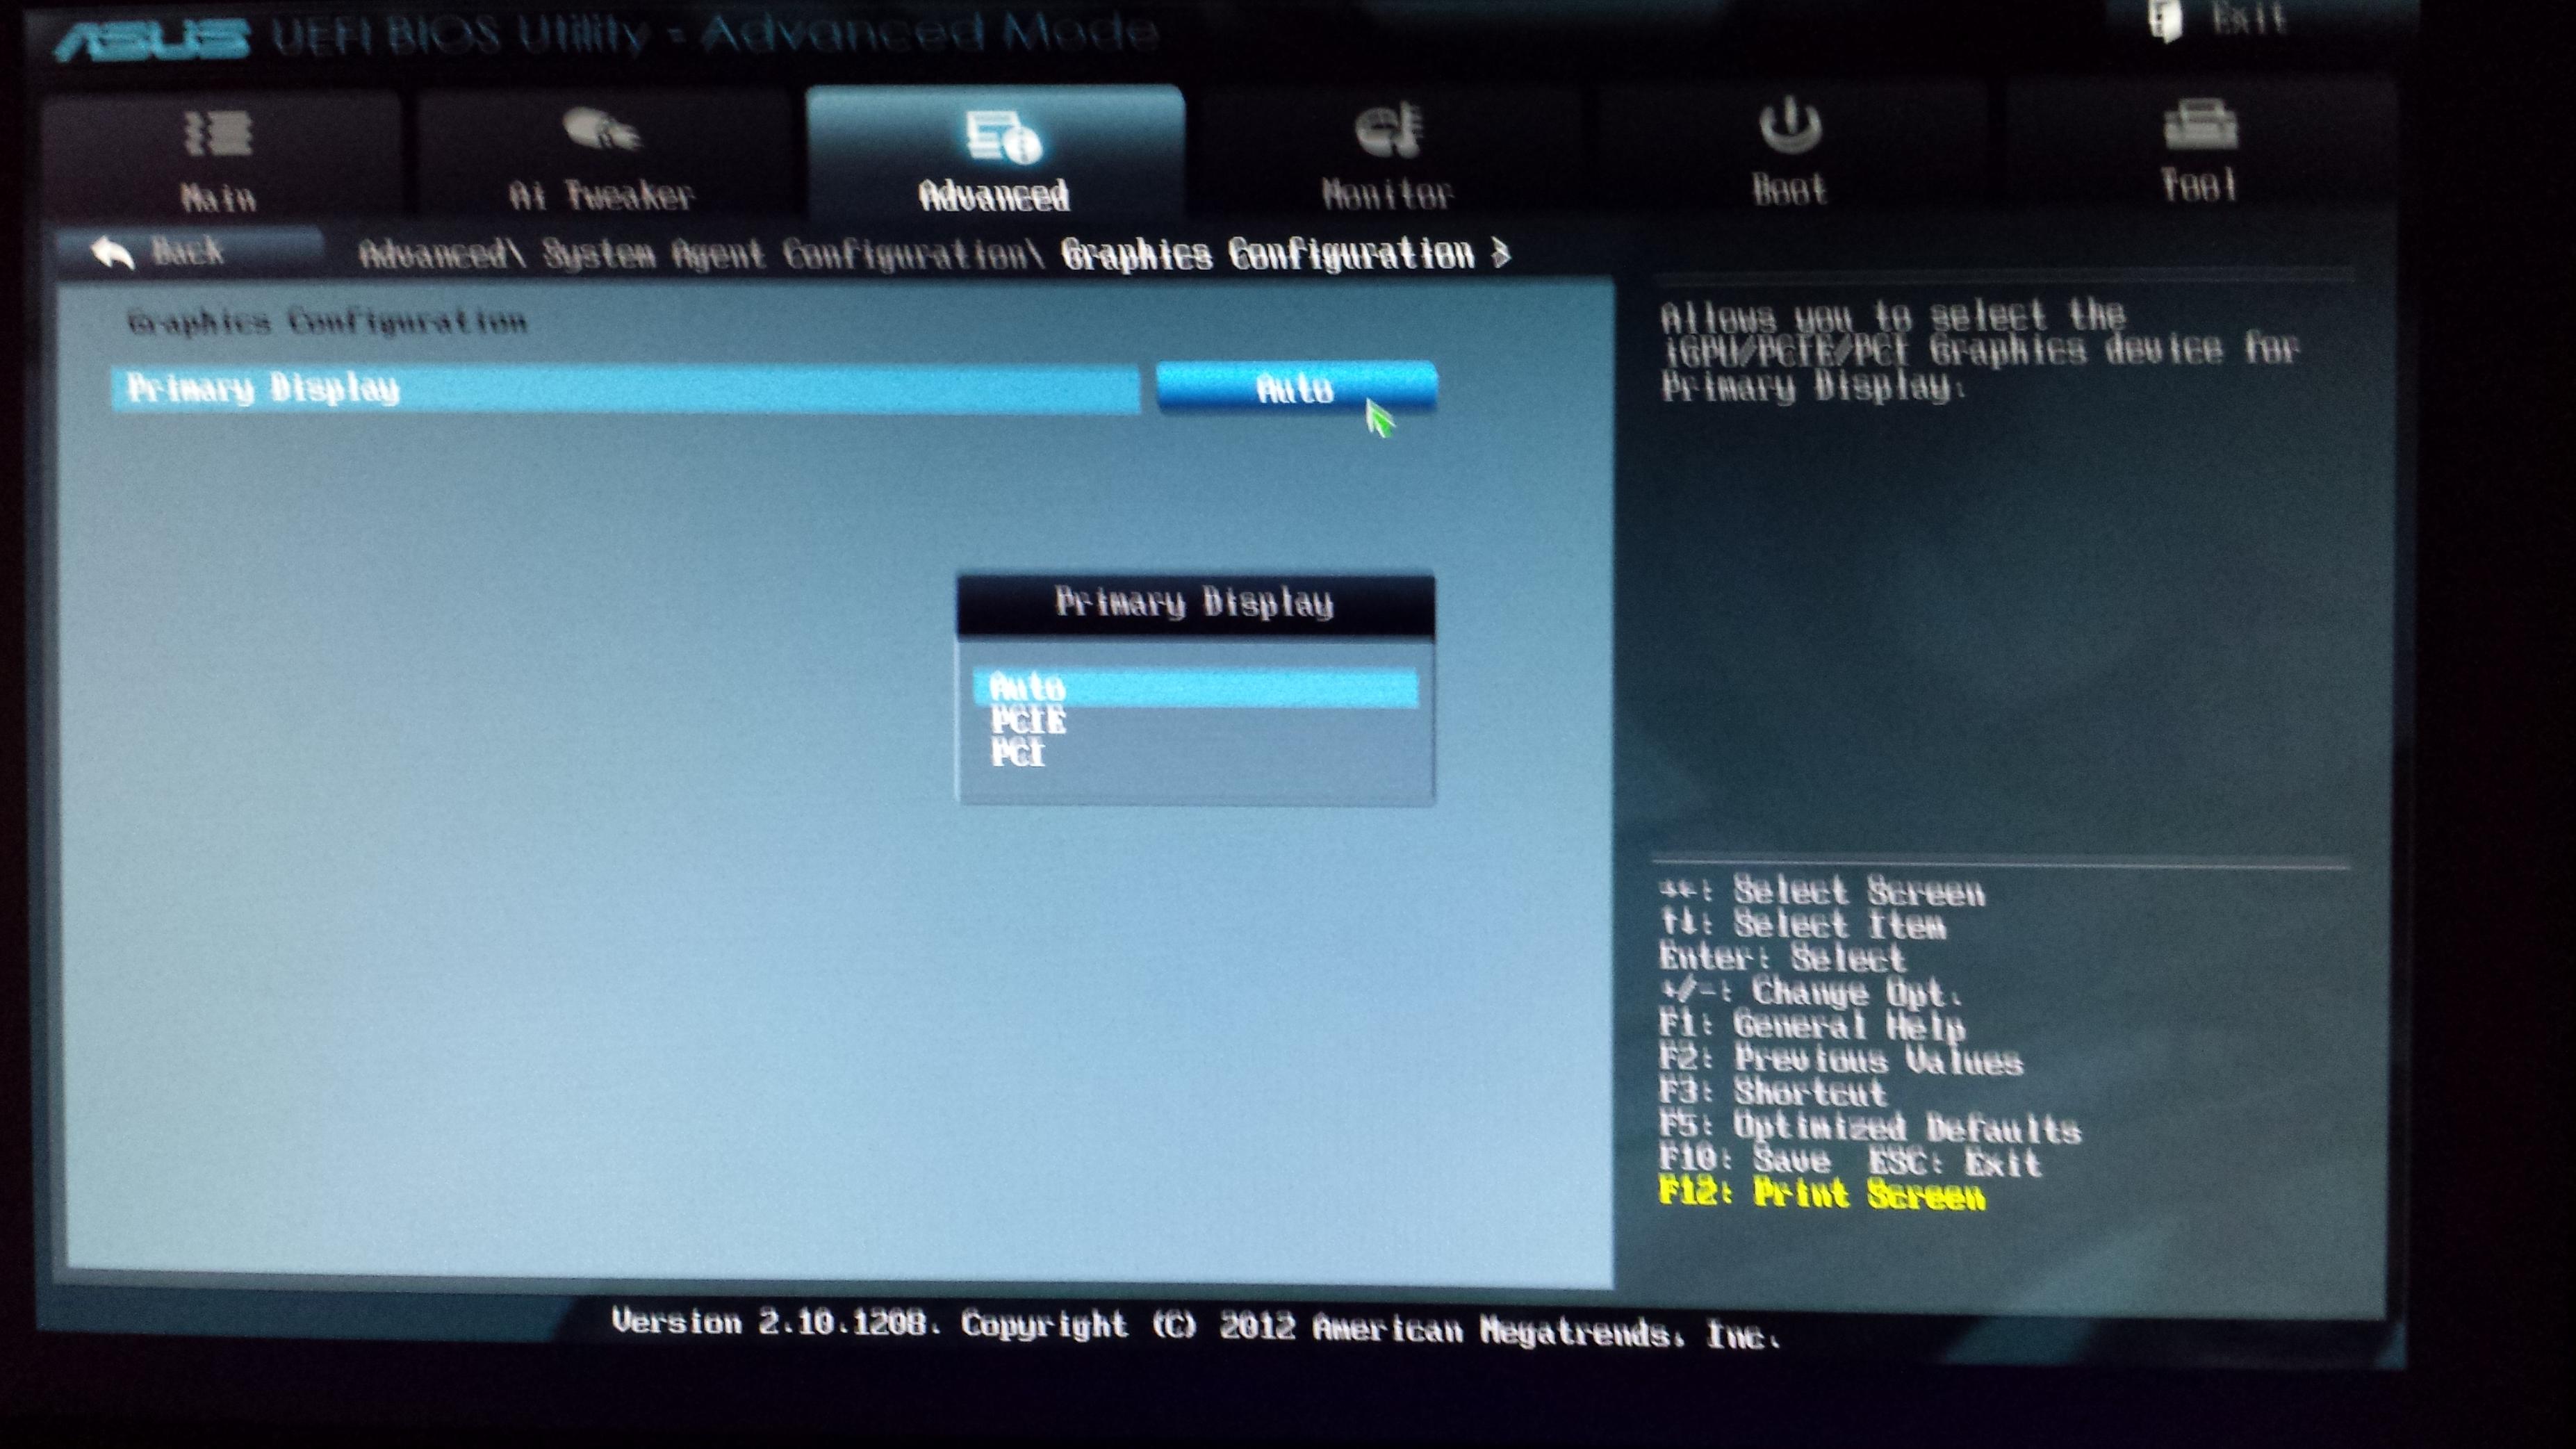
Task: Select the PCI option in popup
Action: click(x=1018, y=753)
